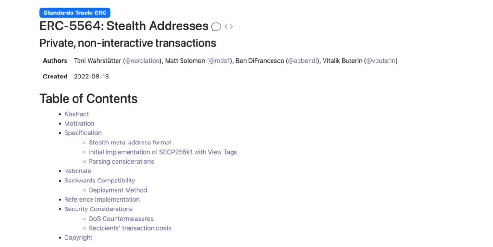
Task: Visit the @vbuterin author profile
Action: (381, 61)
